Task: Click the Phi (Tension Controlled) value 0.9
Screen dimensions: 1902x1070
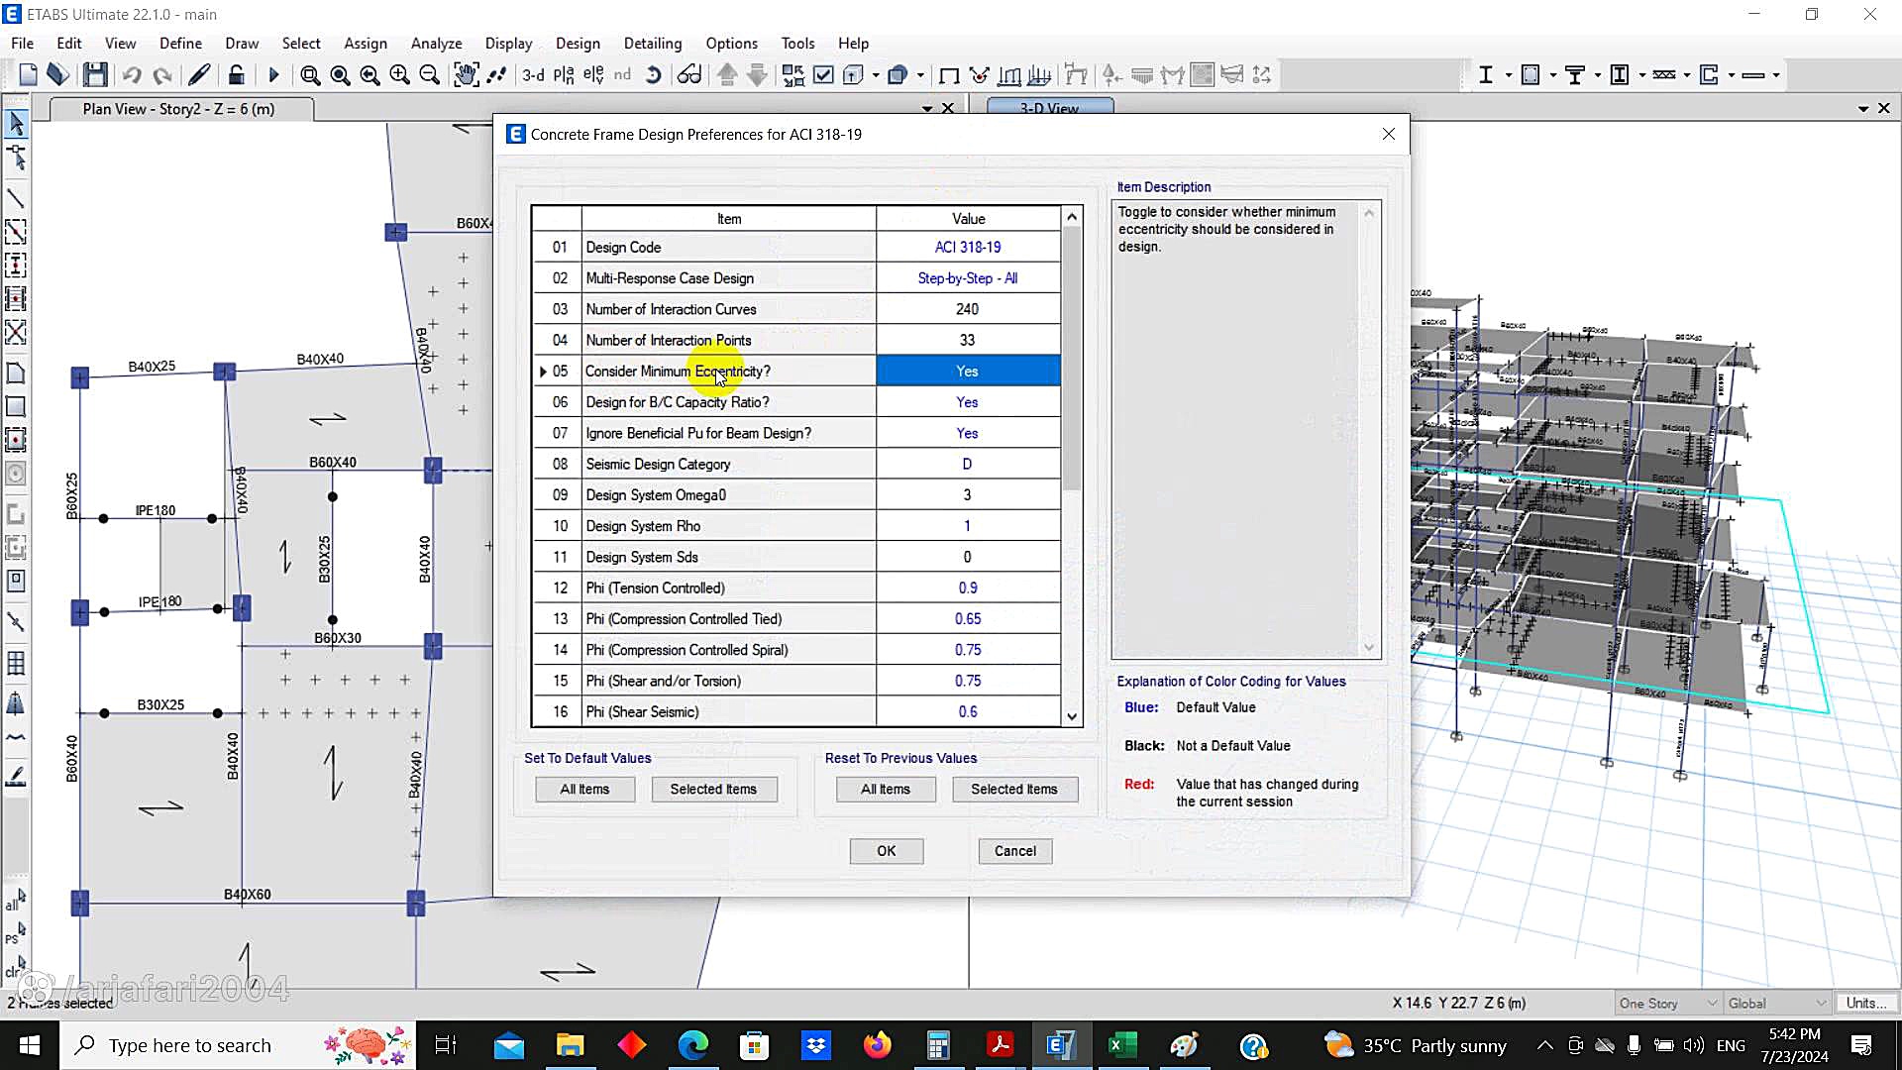Action: tap(968, 588)
